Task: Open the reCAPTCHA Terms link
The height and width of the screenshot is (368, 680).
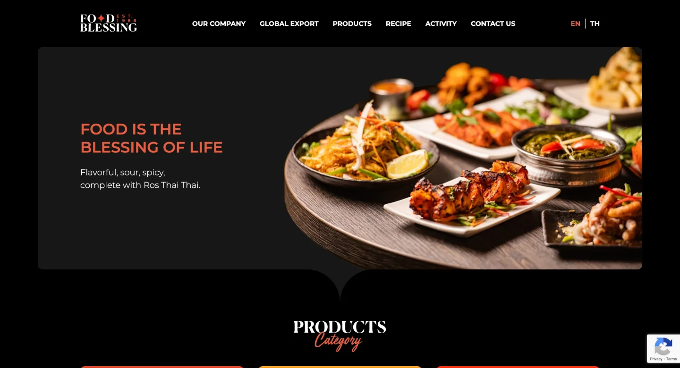Action: 671,359
